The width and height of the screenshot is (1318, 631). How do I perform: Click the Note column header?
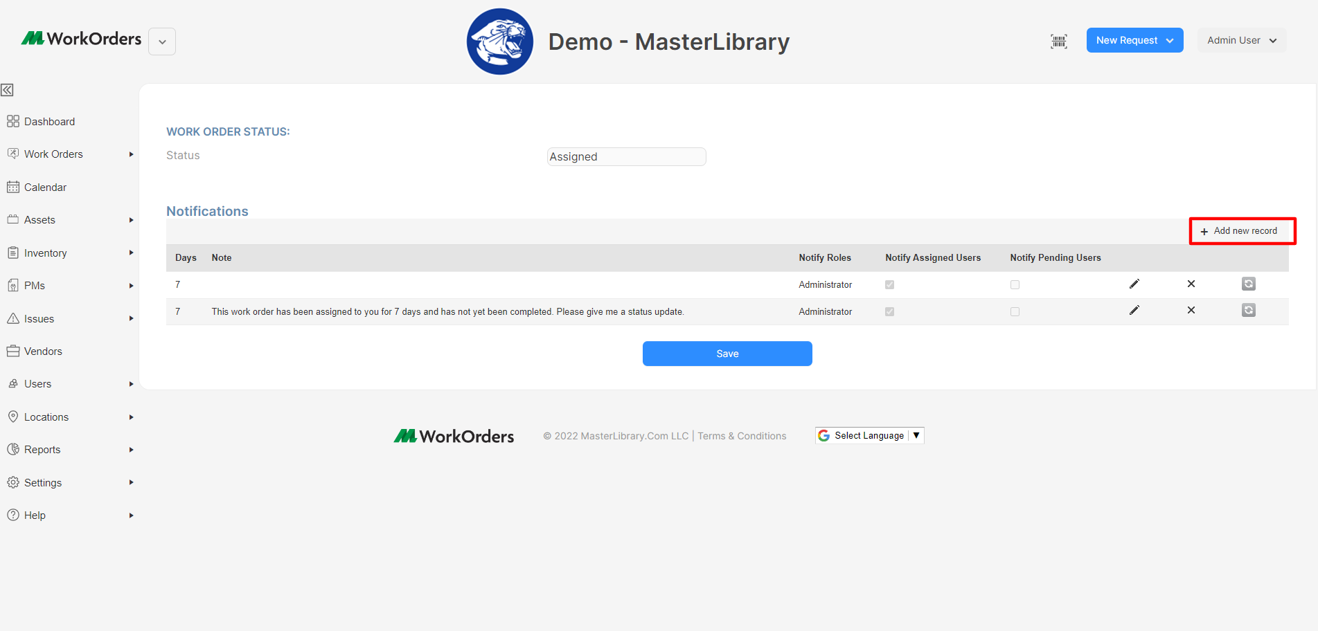(x=222, y=257)
